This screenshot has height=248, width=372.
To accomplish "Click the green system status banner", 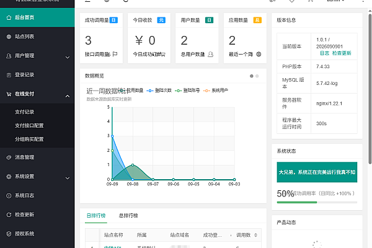I will [317, 172].
